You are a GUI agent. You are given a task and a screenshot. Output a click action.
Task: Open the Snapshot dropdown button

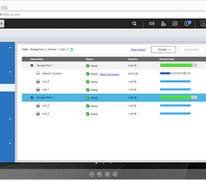[192, 50]
